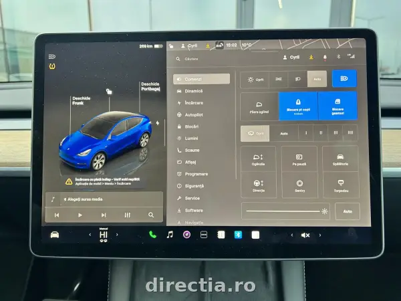The width and height of the screenshot is (401, 301).
Task: Open the car controls from the dock
Action: coord(55,235)
